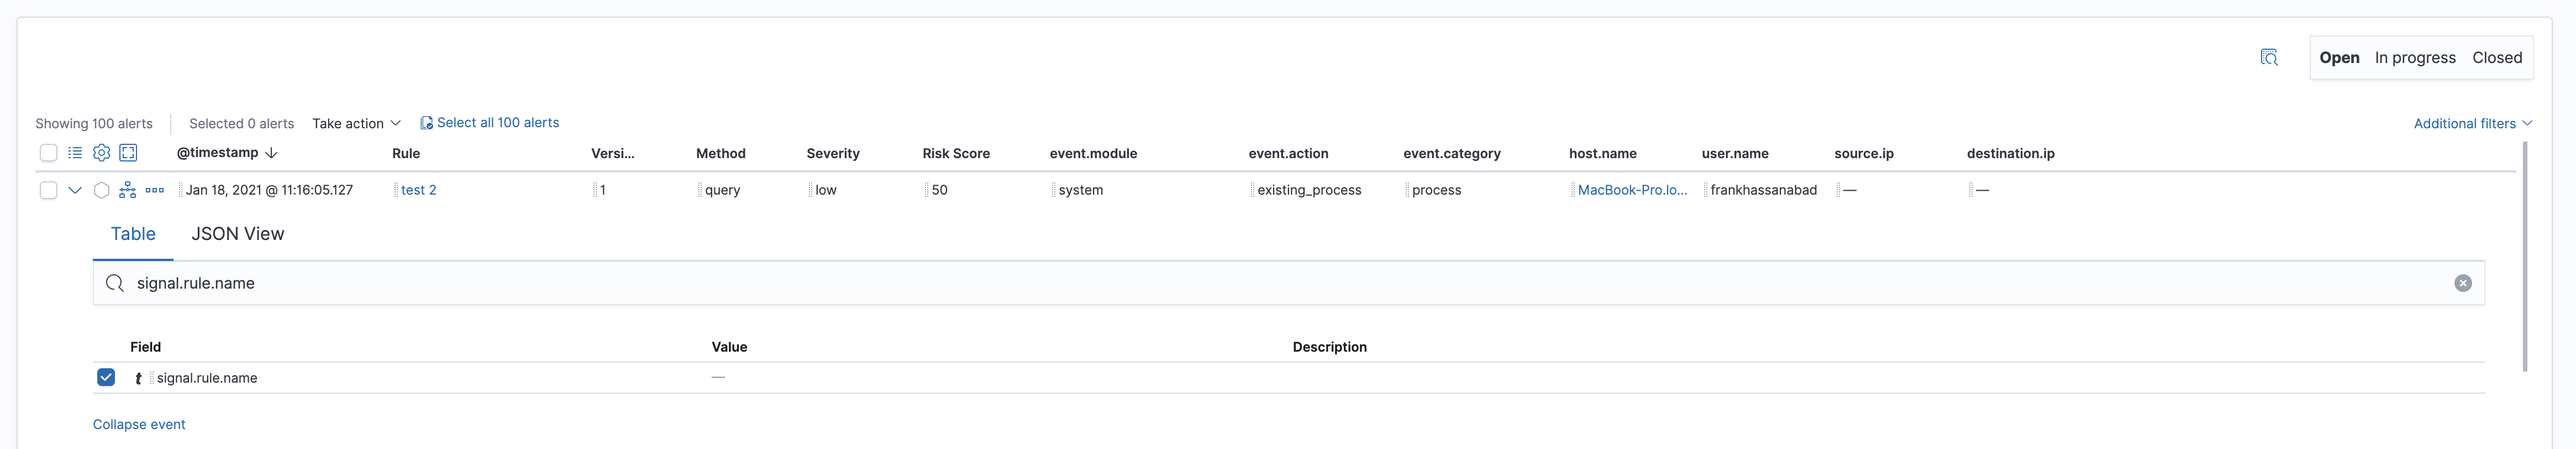Select the Jan 18 alert row checkbox

pos(48,190)
